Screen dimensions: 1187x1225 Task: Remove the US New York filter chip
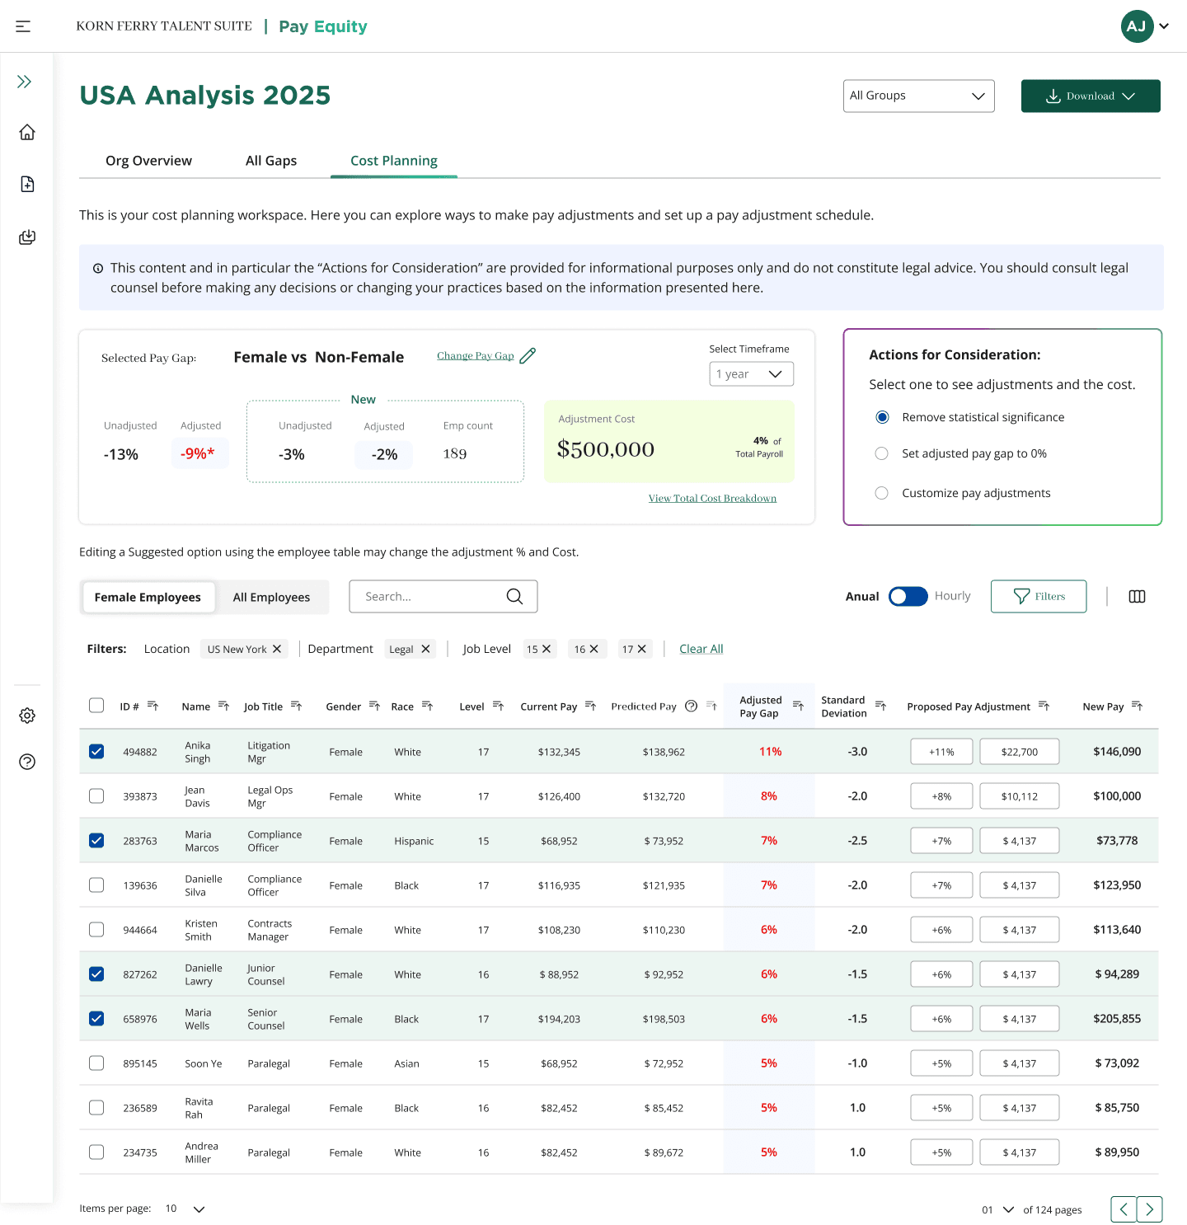coord(277,649)
